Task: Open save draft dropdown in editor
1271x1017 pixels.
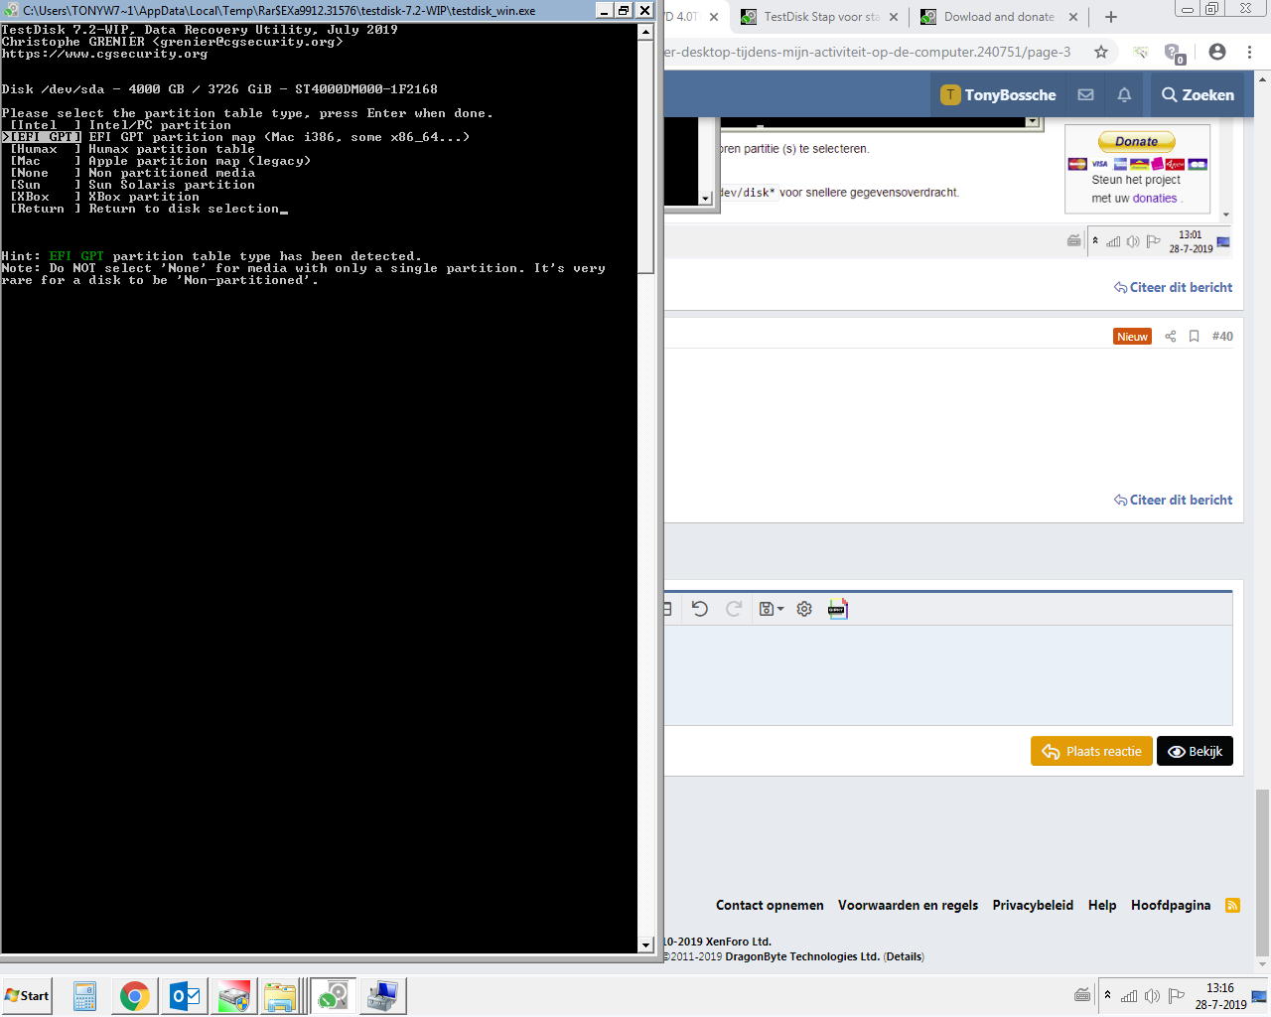Action: tap(771, 609)
